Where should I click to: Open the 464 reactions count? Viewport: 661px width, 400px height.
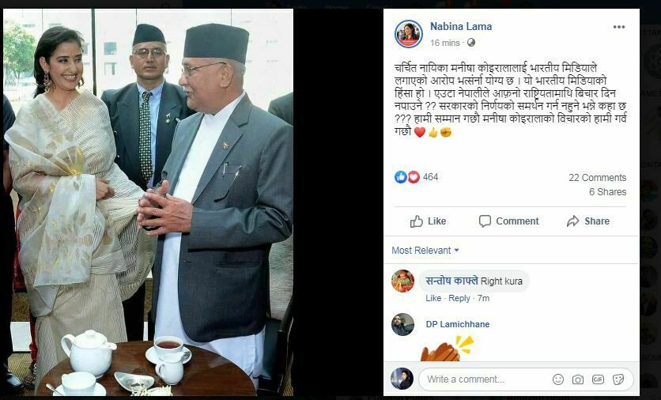430,177
